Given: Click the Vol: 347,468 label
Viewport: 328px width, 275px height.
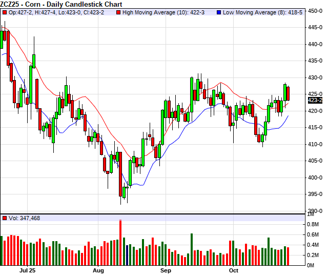Looking at the screenshot, I should point(24,218).
